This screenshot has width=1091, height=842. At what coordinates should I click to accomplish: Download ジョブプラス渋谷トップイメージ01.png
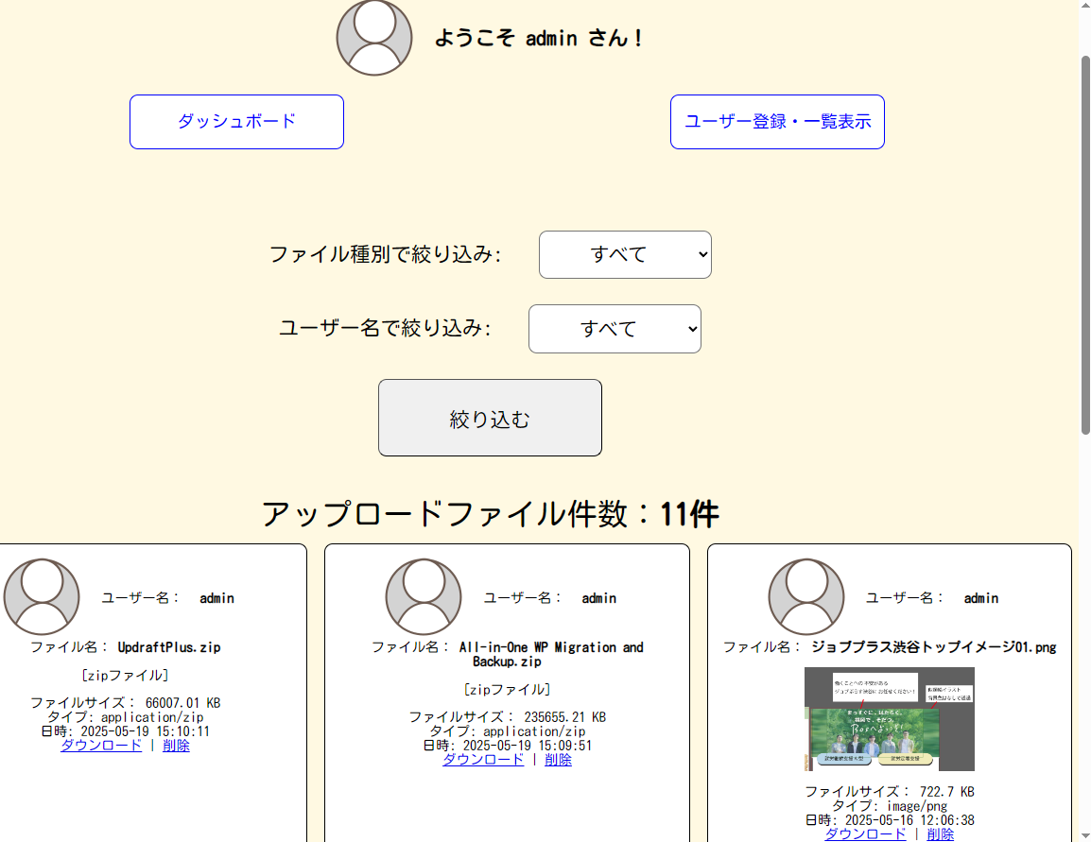tap(865, 834)
